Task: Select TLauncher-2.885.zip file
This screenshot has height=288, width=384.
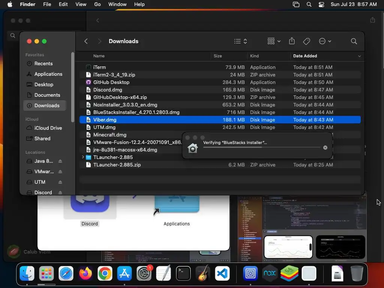Action: [220, 165]
